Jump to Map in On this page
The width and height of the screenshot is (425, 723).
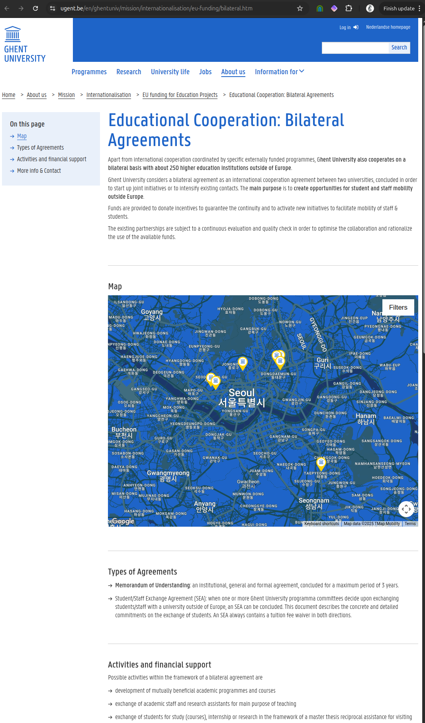point(22,136)
